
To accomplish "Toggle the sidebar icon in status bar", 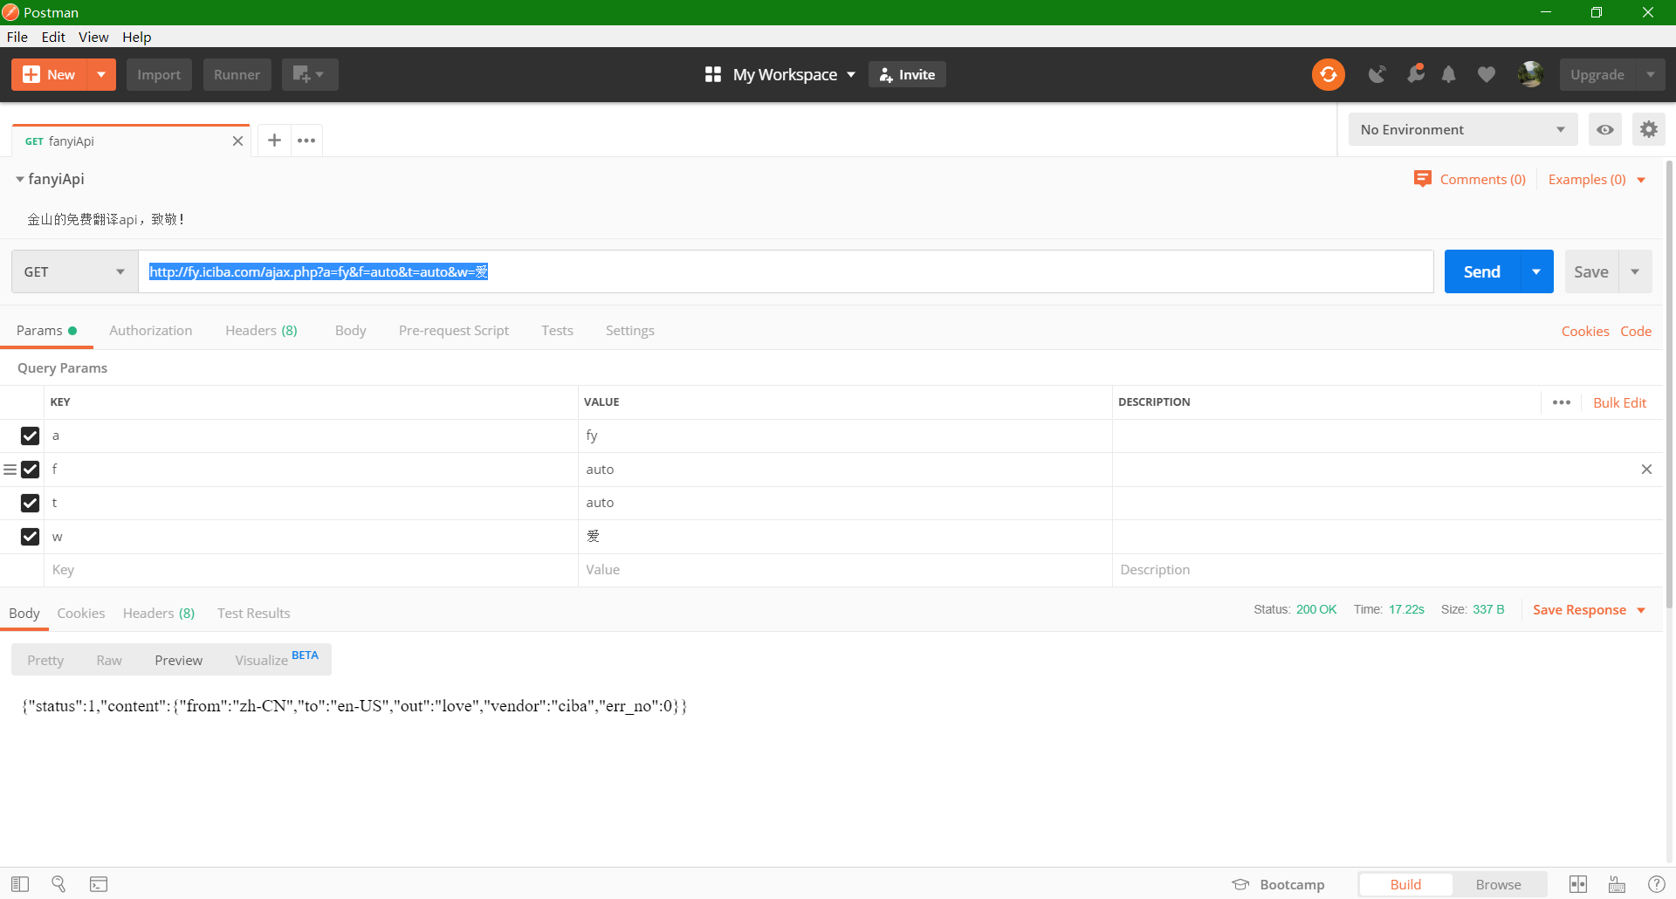I will tap(20, 884).
